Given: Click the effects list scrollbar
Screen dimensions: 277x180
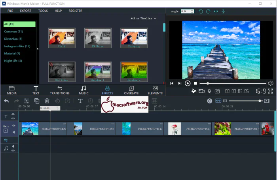Looking at the screenshot, I should click(164, 28).
